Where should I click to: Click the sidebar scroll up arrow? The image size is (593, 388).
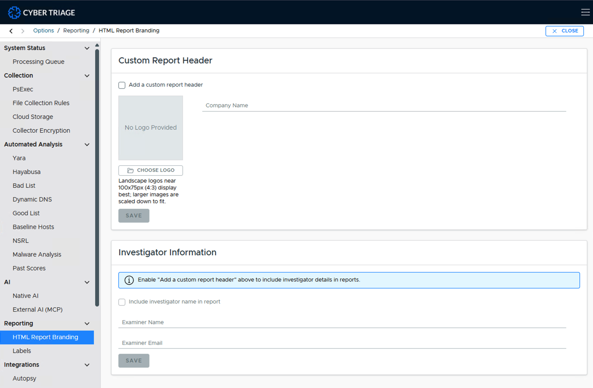[x=97, y=45]
